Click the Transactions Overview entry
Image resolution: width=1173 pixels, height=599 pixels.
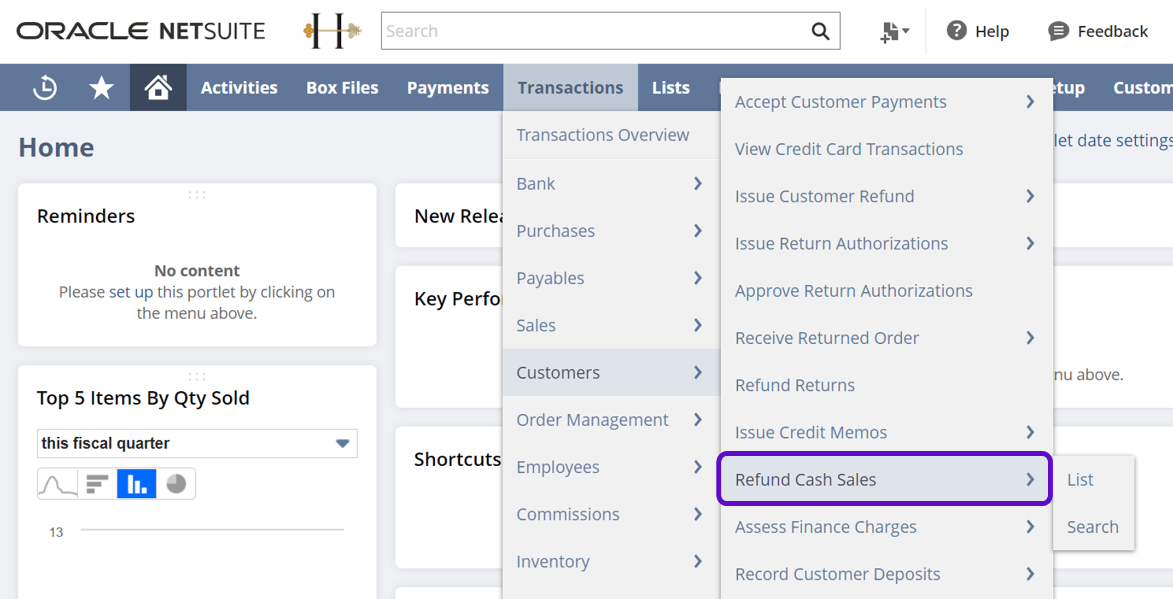pyautogui.click(x=603, y=135)
